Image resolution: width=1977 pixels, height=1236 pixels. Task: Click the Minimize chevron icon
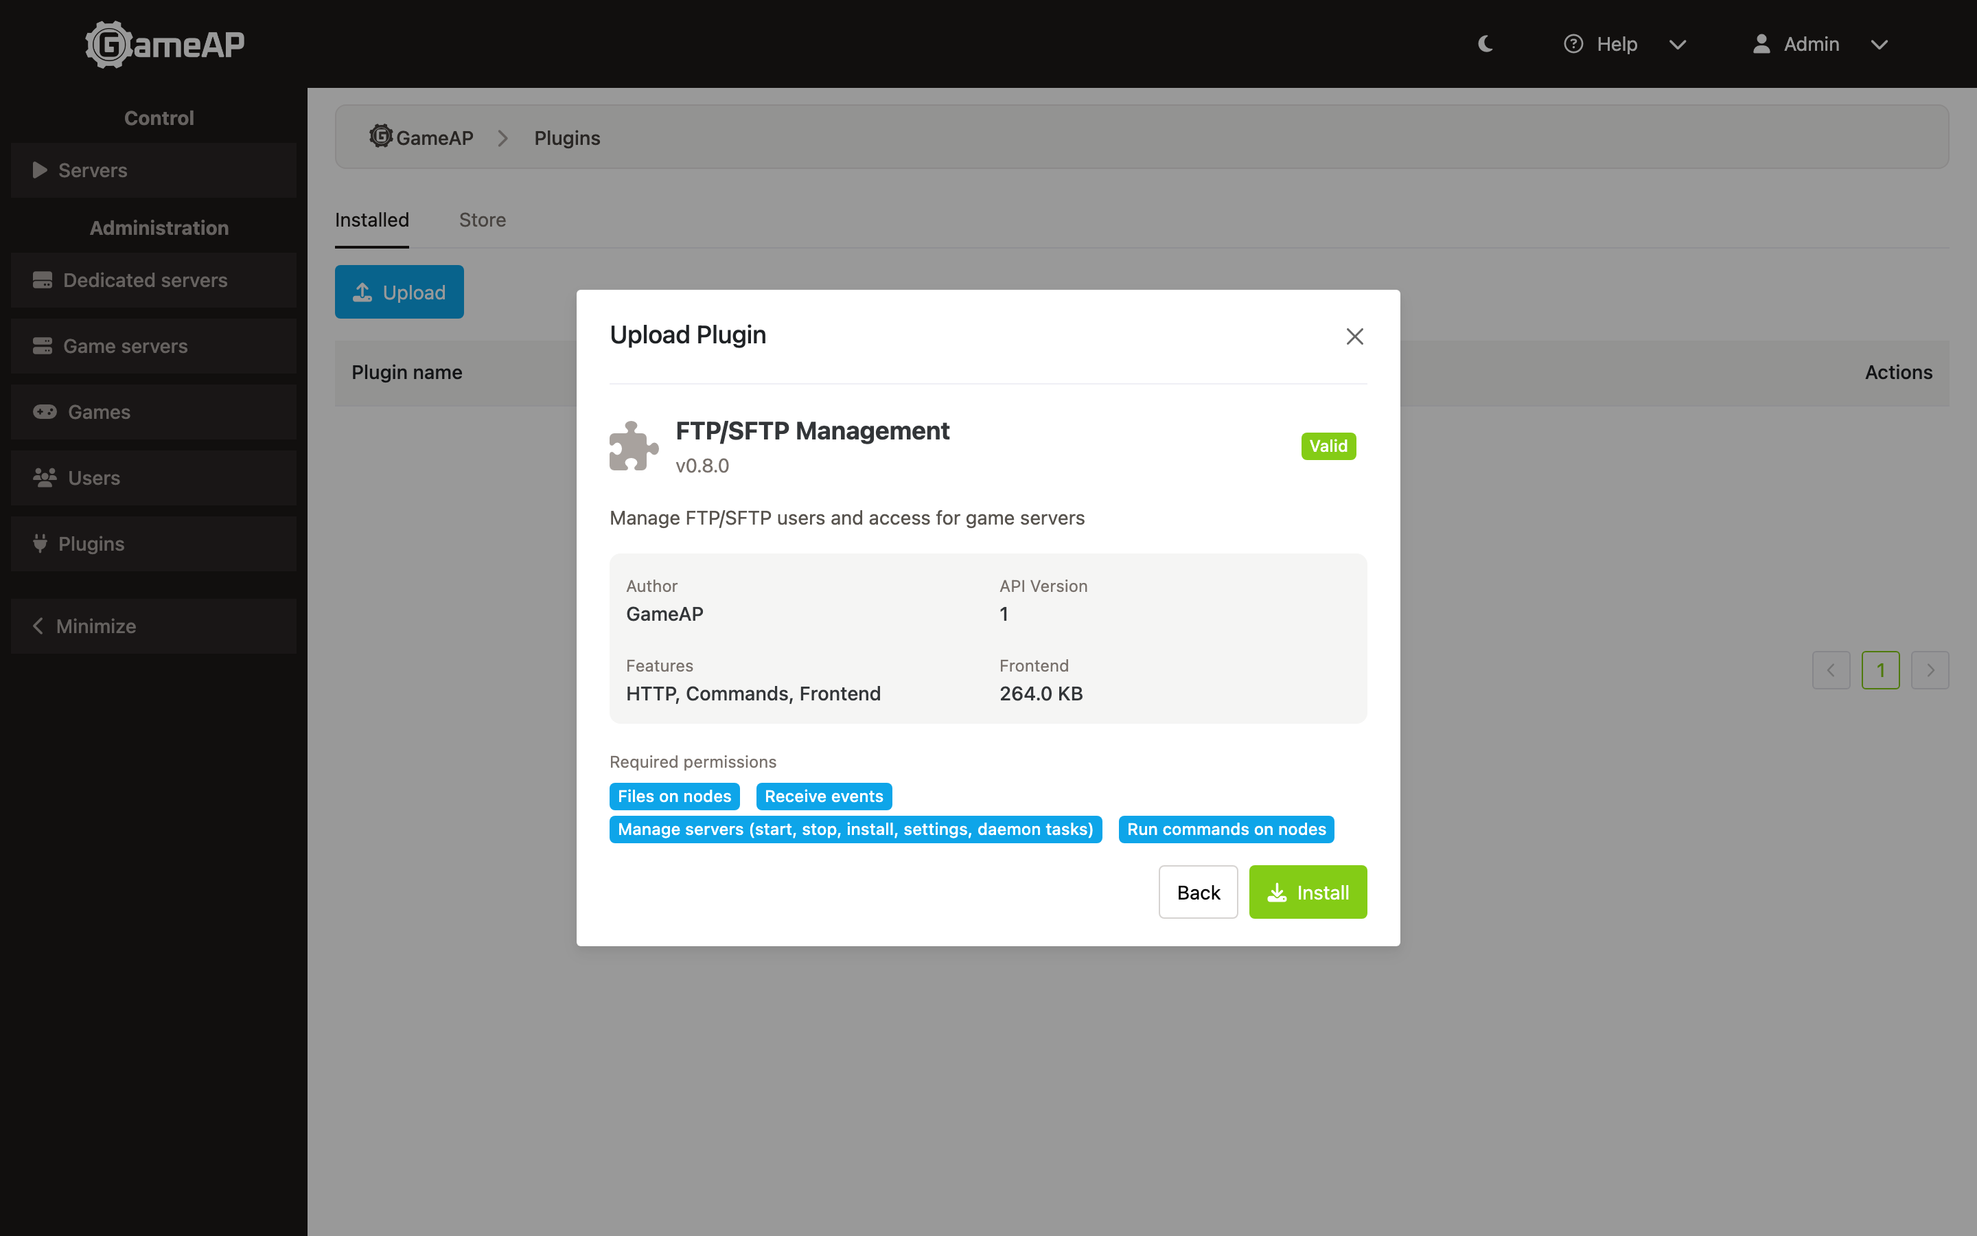pyautogui.click(x=38, y=626)
